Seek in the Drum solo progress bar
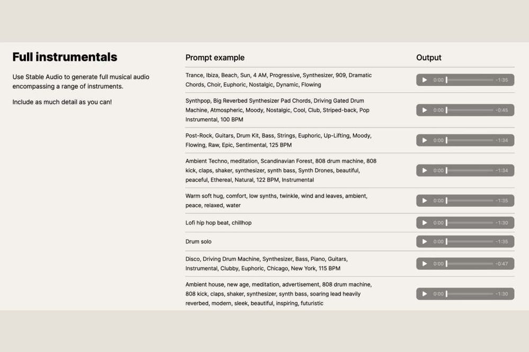Image resolution: width=529 pixels, height=352 pixels. tap(469, 242)
